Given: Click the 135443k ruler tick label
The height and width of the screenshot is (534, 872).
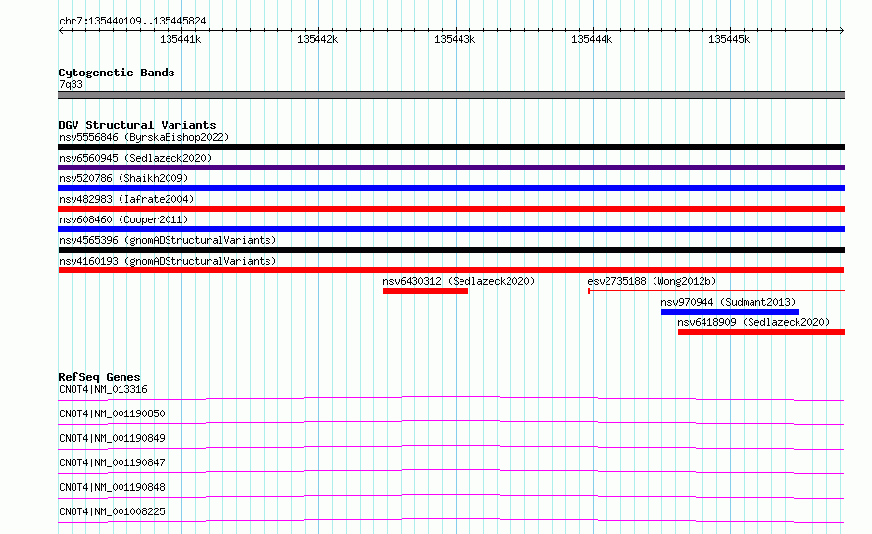Looking at the screenshot, I should pos(455,39).
